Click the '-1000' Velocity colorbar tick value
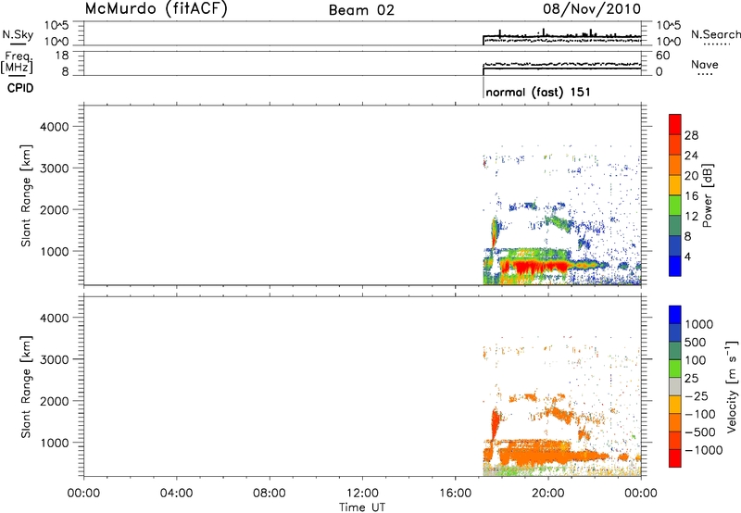741x513 pixels. (x=704, y=450)
